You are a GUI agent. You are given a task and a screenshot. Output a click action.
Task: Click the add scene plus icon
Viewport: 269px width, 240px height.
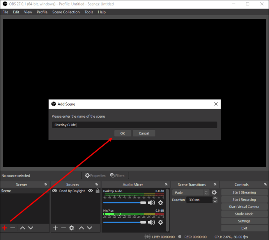[5, 228]
